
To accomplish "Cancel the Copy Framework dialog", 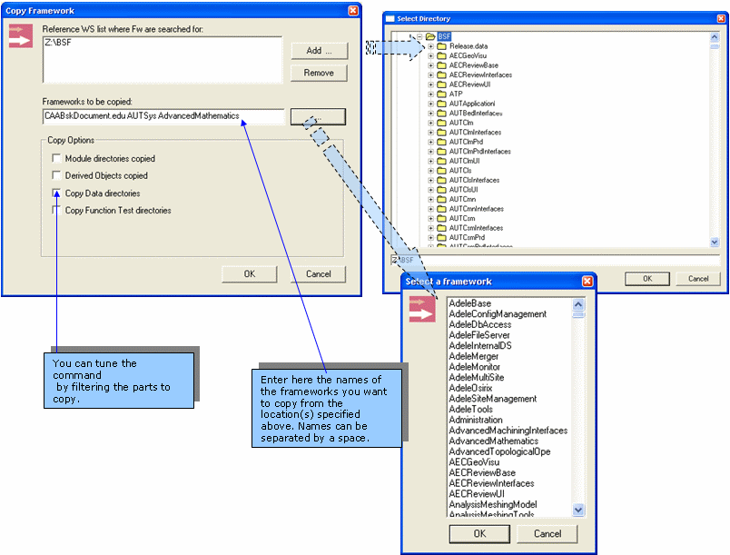I will click(319, 273).
